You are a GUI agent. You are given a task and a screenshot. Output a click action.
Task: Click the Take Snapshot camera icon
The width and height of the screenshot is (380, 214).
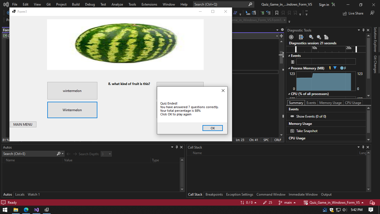point(292,131)
